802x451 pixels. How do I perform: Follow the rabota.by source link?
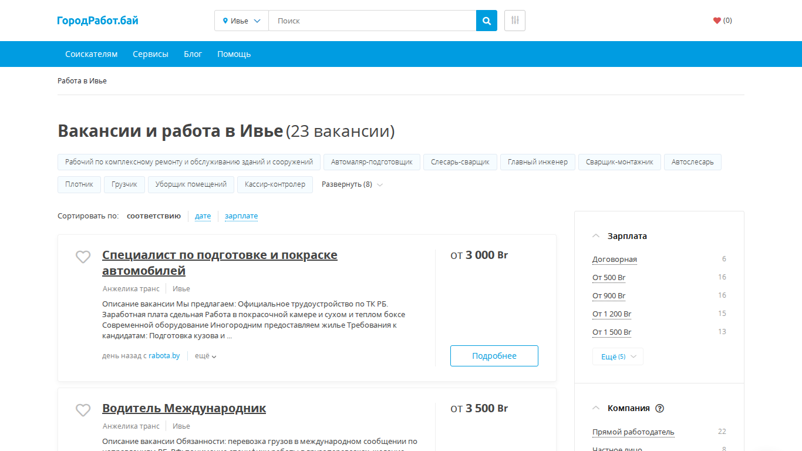(164, 356)
